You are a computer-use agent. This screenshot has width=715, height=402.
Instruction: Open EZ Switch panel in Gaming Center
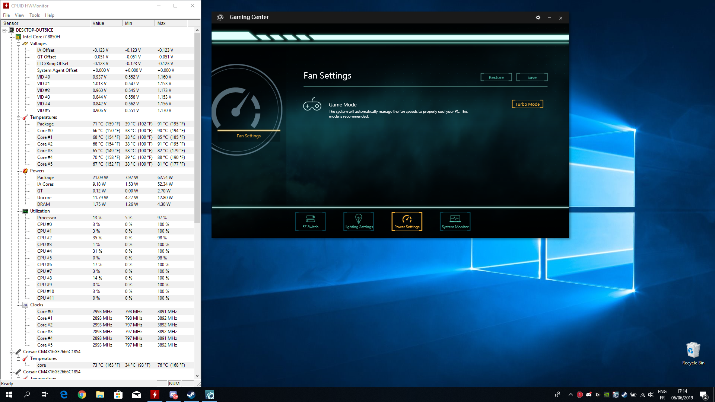310,221
